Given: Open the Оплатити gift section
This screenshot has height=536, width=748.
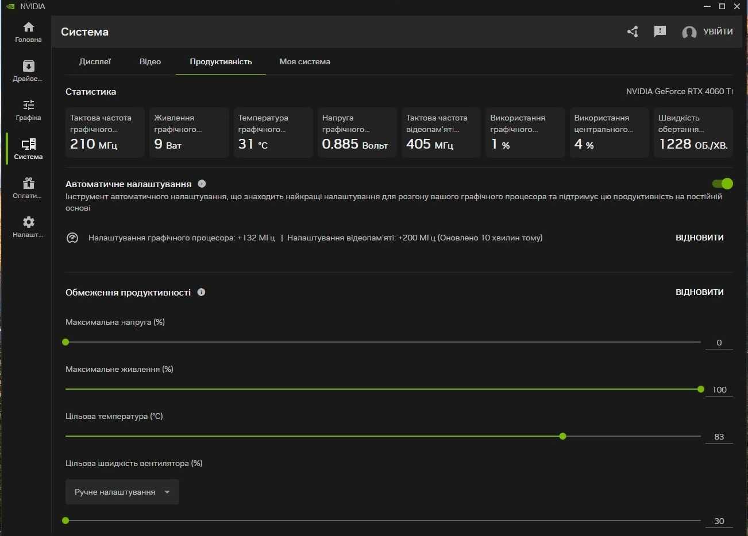Looking at the screenshot, I should pos(28,188).
